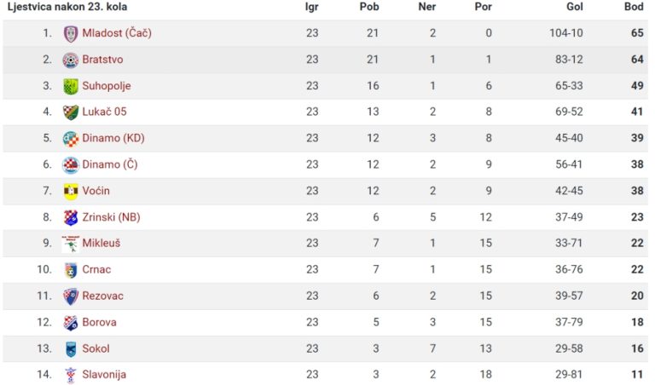
Task: Open the Rezovac team link
Action: [x=102, y=296]
